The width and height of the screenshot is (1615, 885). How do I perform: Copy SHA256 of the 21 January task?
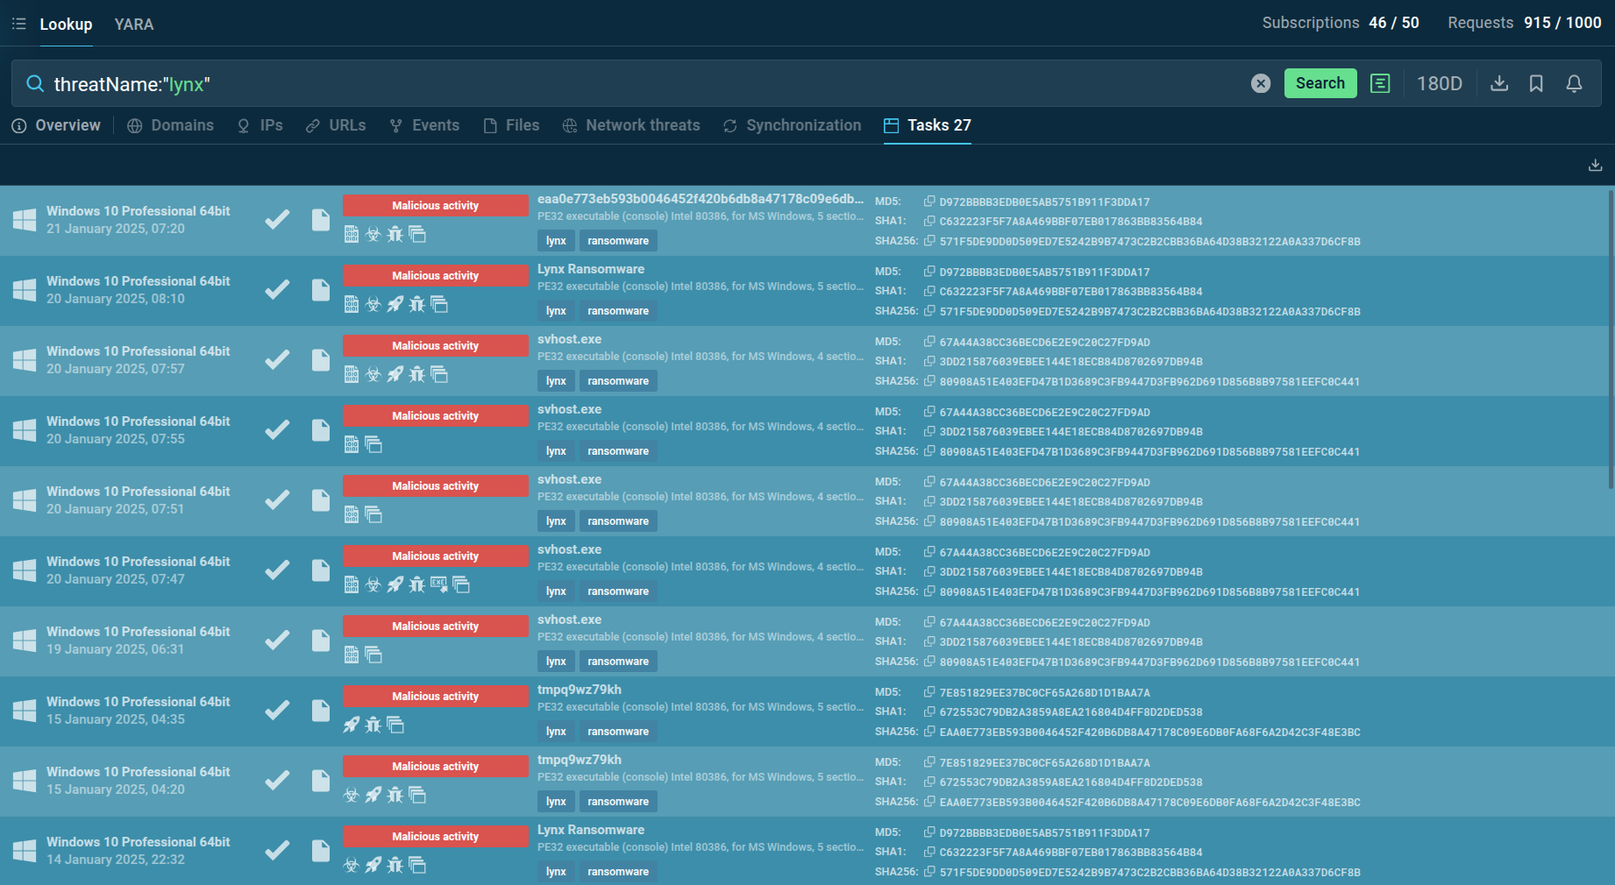click(929, 241)
